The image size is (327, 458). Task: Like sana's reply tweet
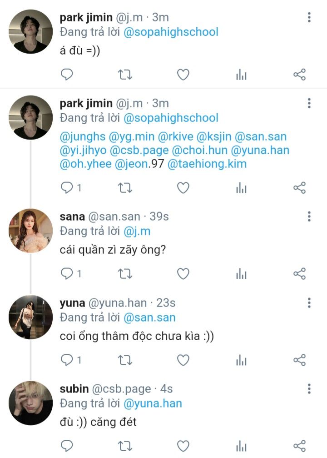183,273
